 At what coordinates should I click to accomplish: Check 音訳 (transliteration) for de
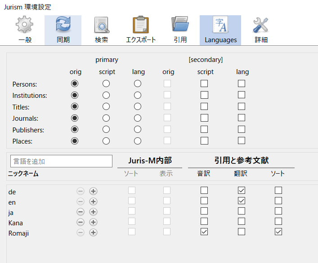pos(204,190)
